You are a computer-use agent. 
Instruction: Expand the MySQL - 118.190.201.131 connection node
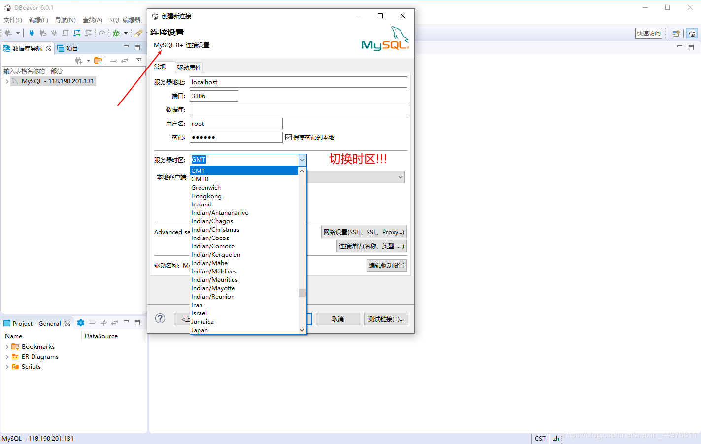pyautogui.click(x=7, y=81)
